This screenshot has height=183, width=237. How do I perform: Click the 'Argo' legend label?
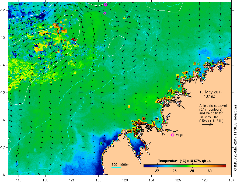click(x=179, y=135)
